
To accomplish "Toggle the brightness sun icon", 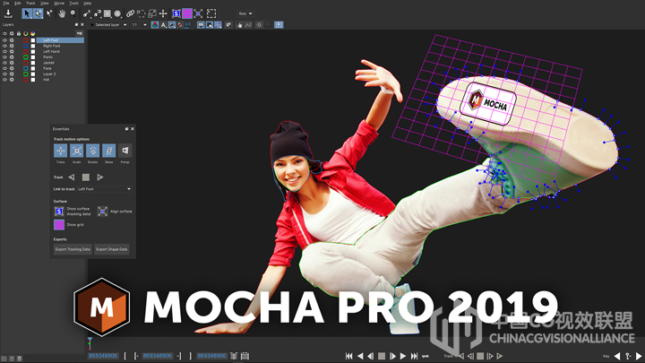I will click(259, 25).
